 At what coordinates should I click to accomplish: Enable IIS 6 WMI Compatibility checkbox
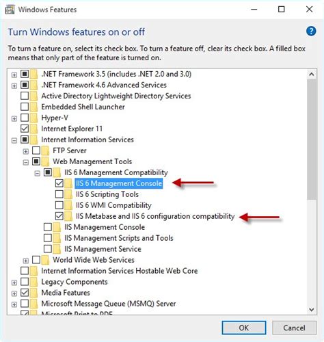[59, 205]
